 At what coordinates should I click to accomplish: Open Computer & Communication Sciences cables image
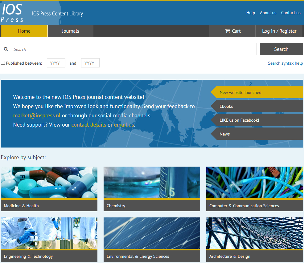(x=255, y=182)
